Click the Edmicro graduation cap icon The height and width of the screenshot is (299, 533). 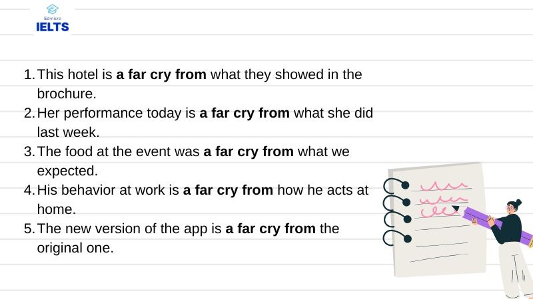click(53, 9)
